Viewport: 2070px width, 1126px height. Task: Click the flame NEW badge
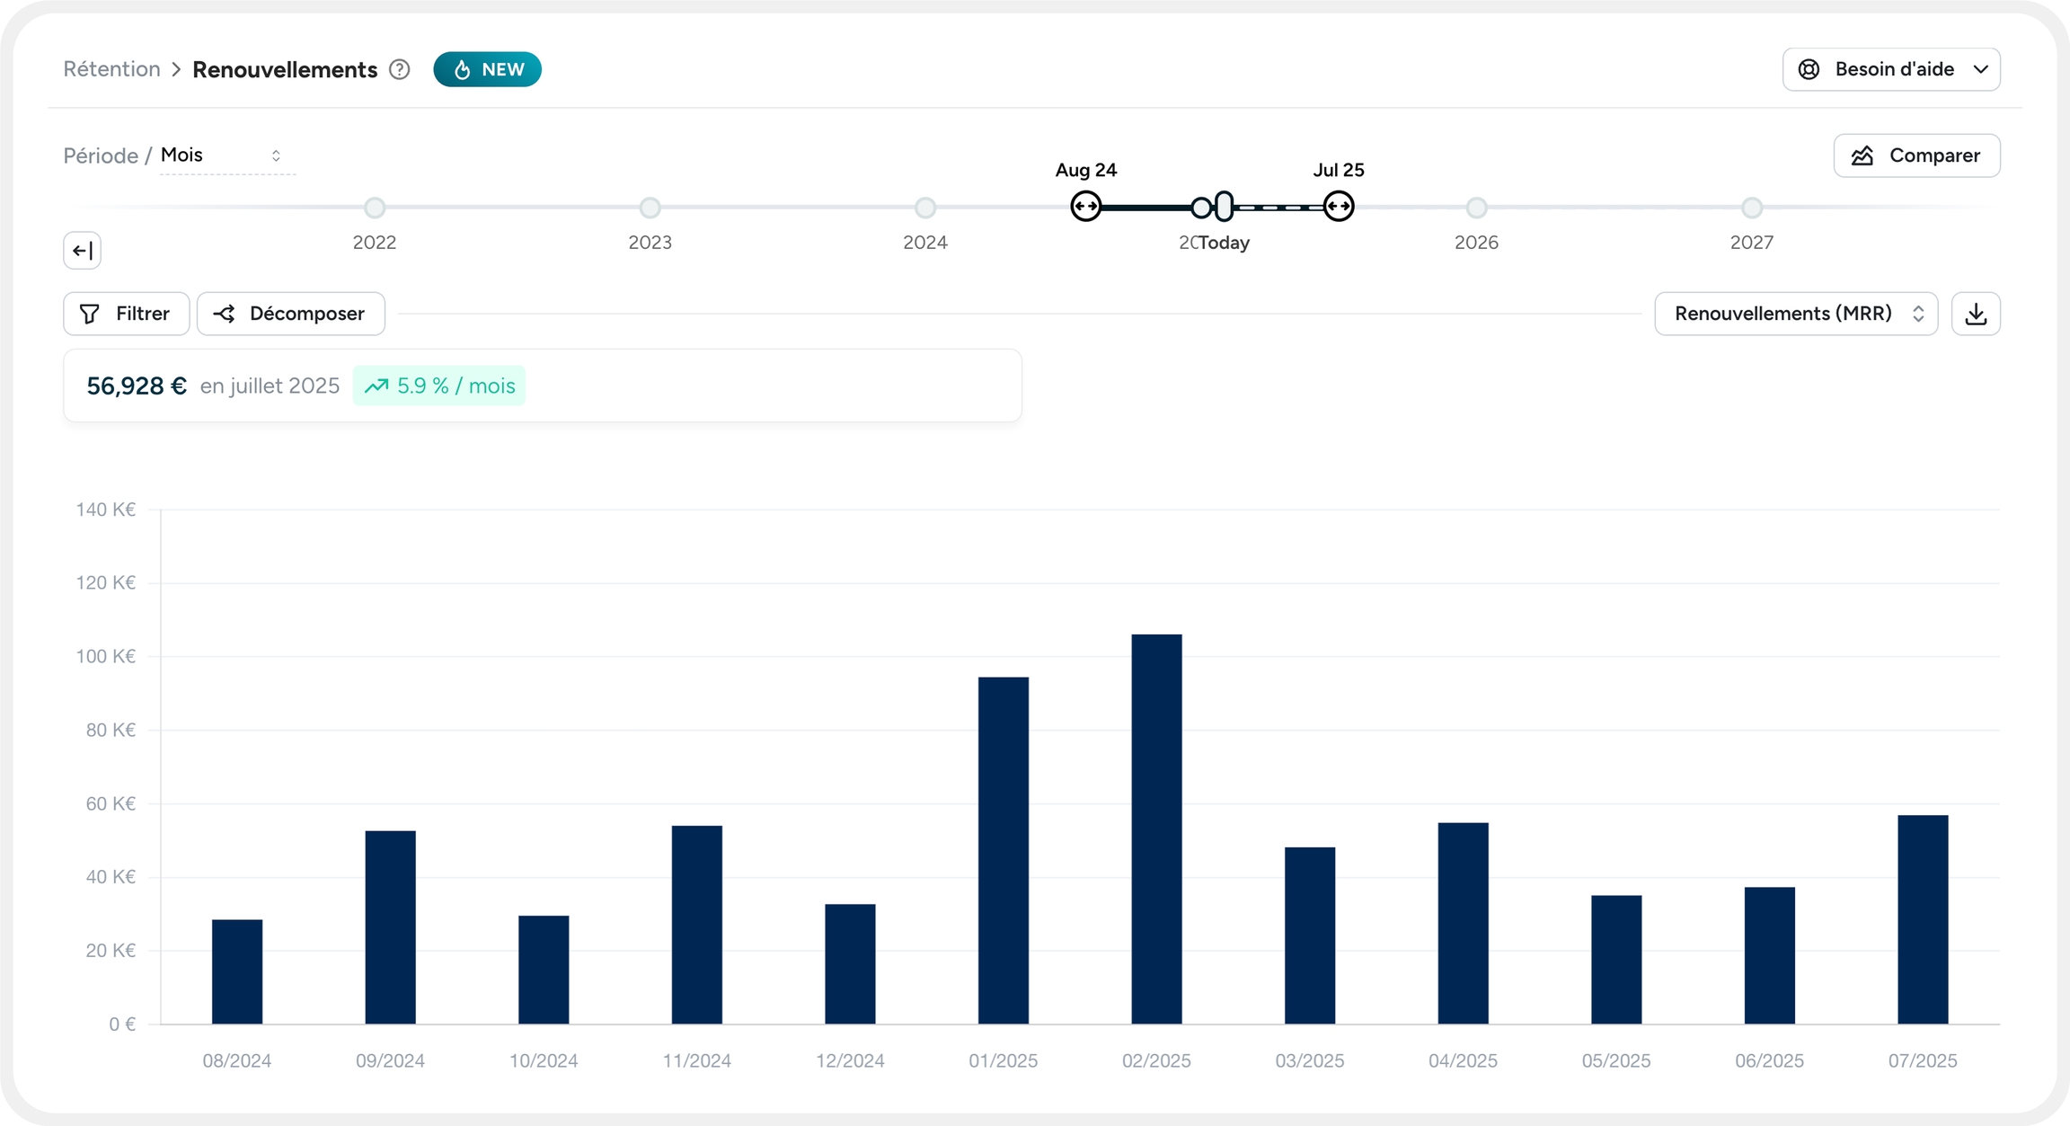tap(487, 69)
